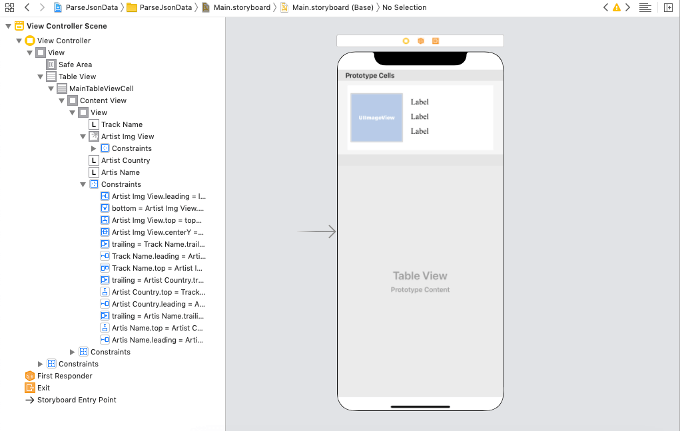The image size is (680, 431).
Task: Click the Artist Img View image view icon
Action: [x=95, y=136]
